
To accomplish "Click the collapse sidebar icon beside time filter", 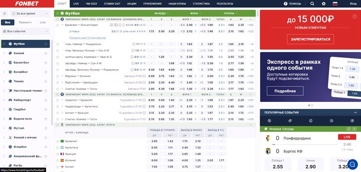I will [4, 13].
